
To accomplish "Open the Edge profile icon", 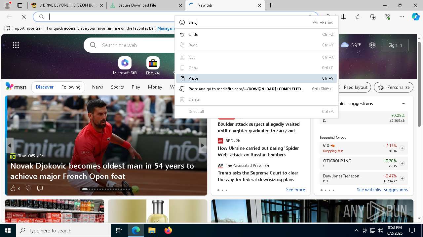I will (7, 5).
